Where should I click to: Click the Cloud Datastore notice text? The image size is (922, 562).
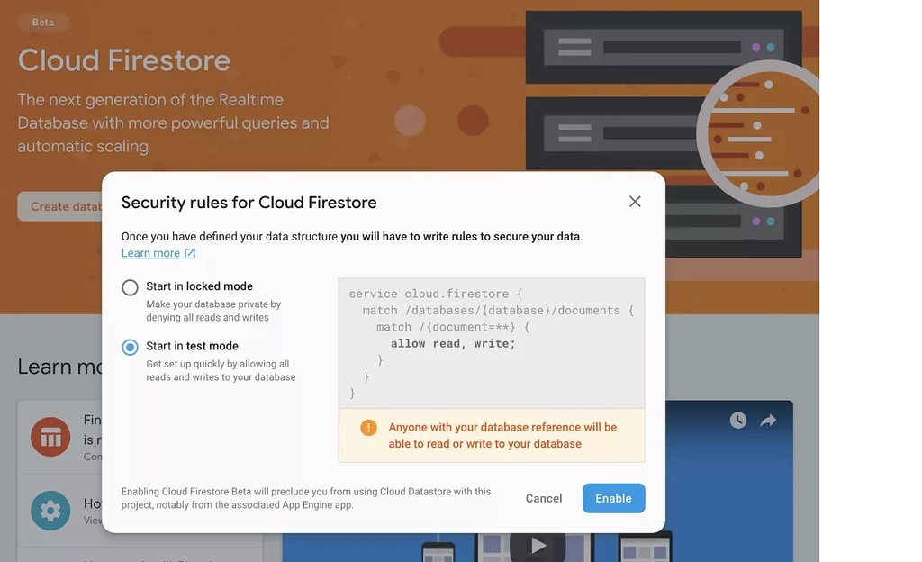coord(306,498)
